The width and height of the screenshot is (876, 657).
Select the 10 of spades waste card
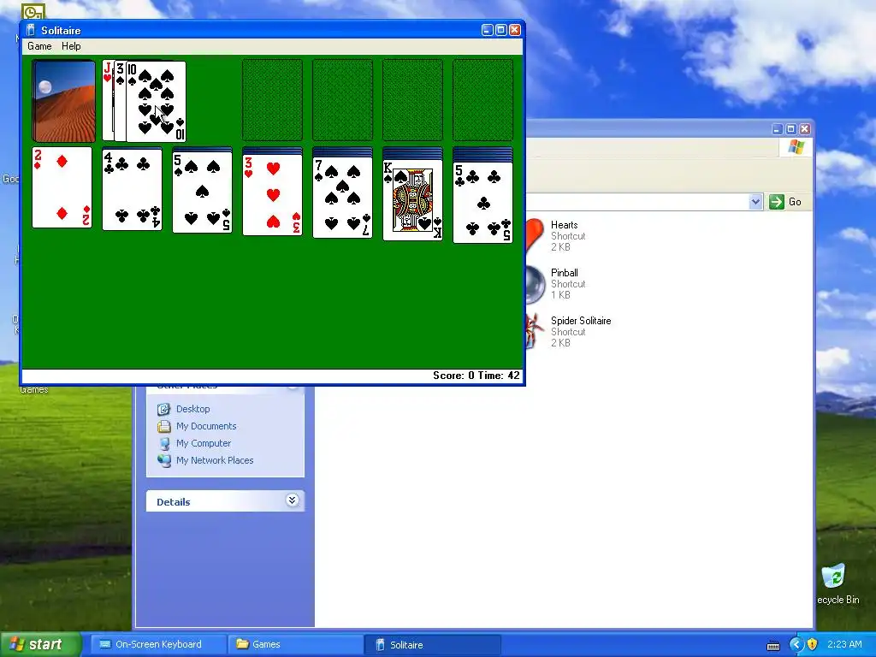click(156, 101)
